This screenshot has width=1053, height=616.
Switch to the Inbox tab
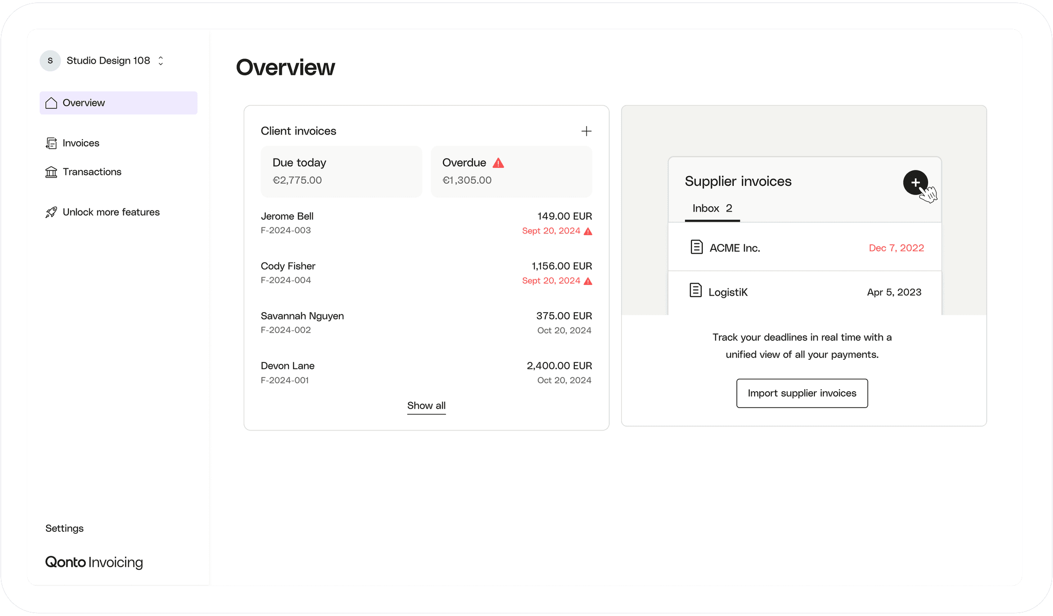pyautogui.click(x=712, y=208)
